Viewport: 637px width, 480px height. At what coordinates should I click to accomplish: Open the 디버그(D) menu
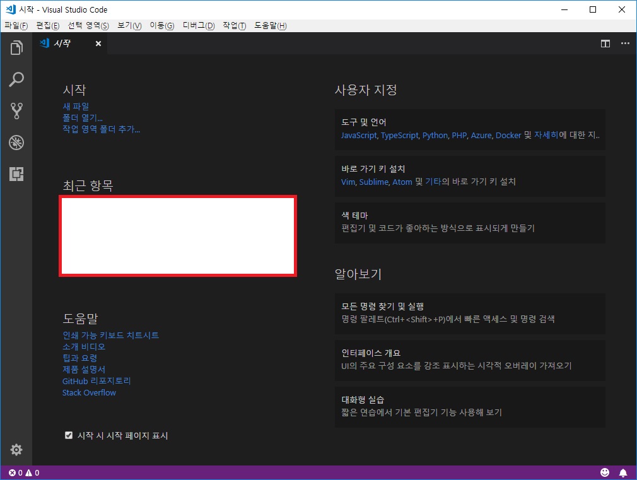pos(199,26)
